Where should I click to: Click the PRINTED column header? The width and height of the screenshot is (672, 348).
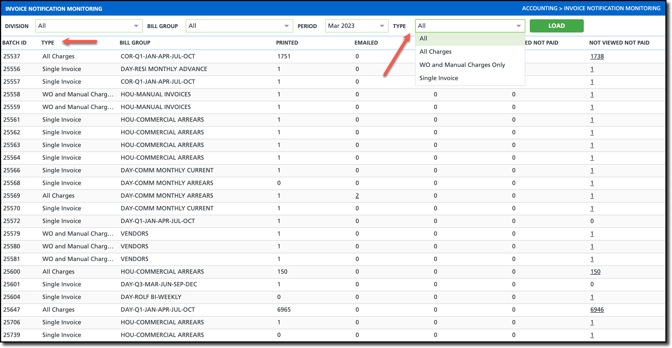point(287,43)
